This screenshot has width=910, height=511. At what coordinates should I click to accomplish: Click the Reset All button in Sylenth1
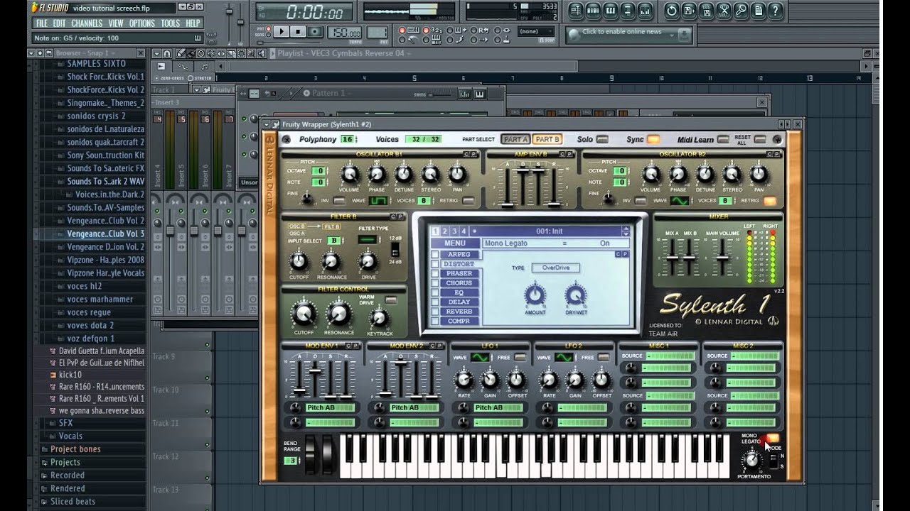(x=760, y=140)
